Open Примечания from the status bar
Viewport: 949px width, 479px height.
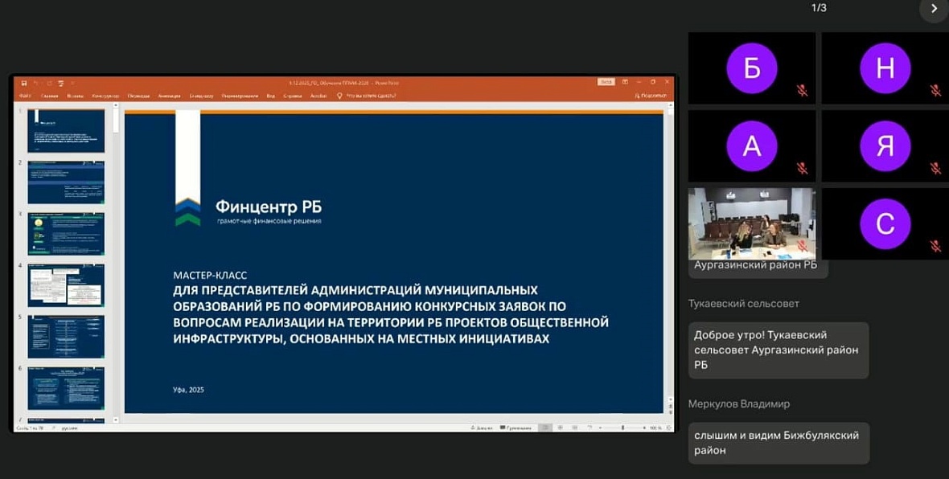[x=516, y=428]
